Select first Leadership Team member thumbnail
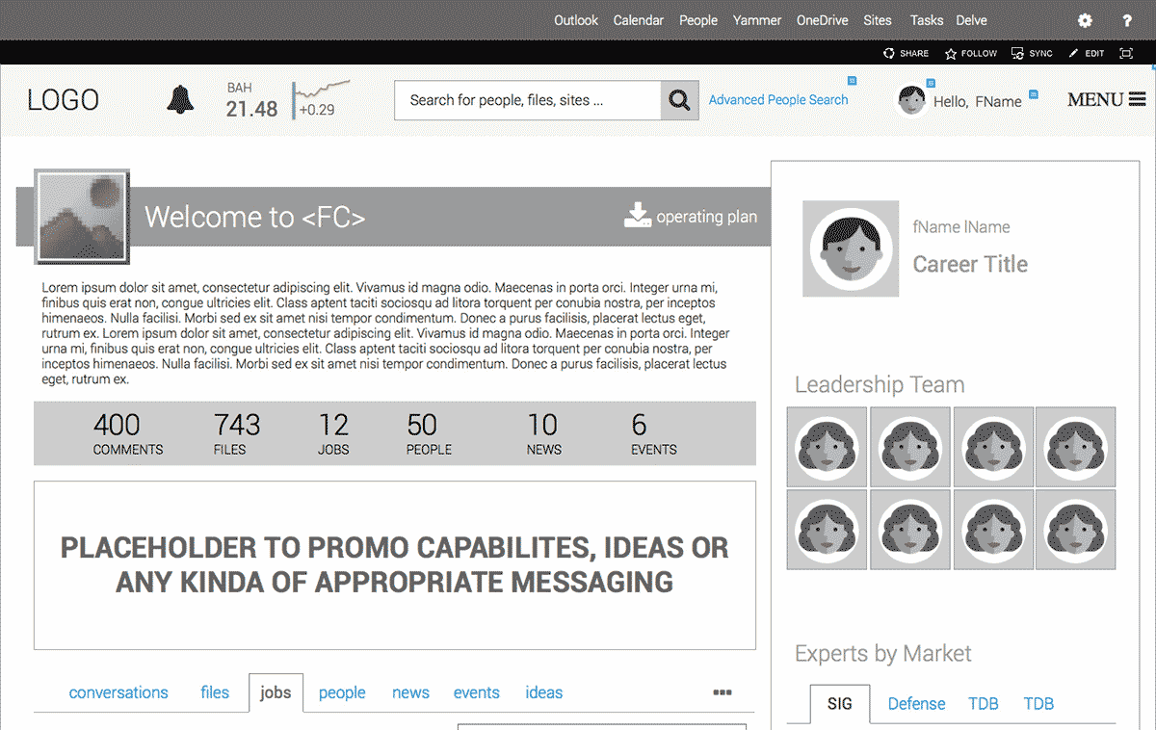Viewport: 1156px width, 730px height. (x=827, y=447)
